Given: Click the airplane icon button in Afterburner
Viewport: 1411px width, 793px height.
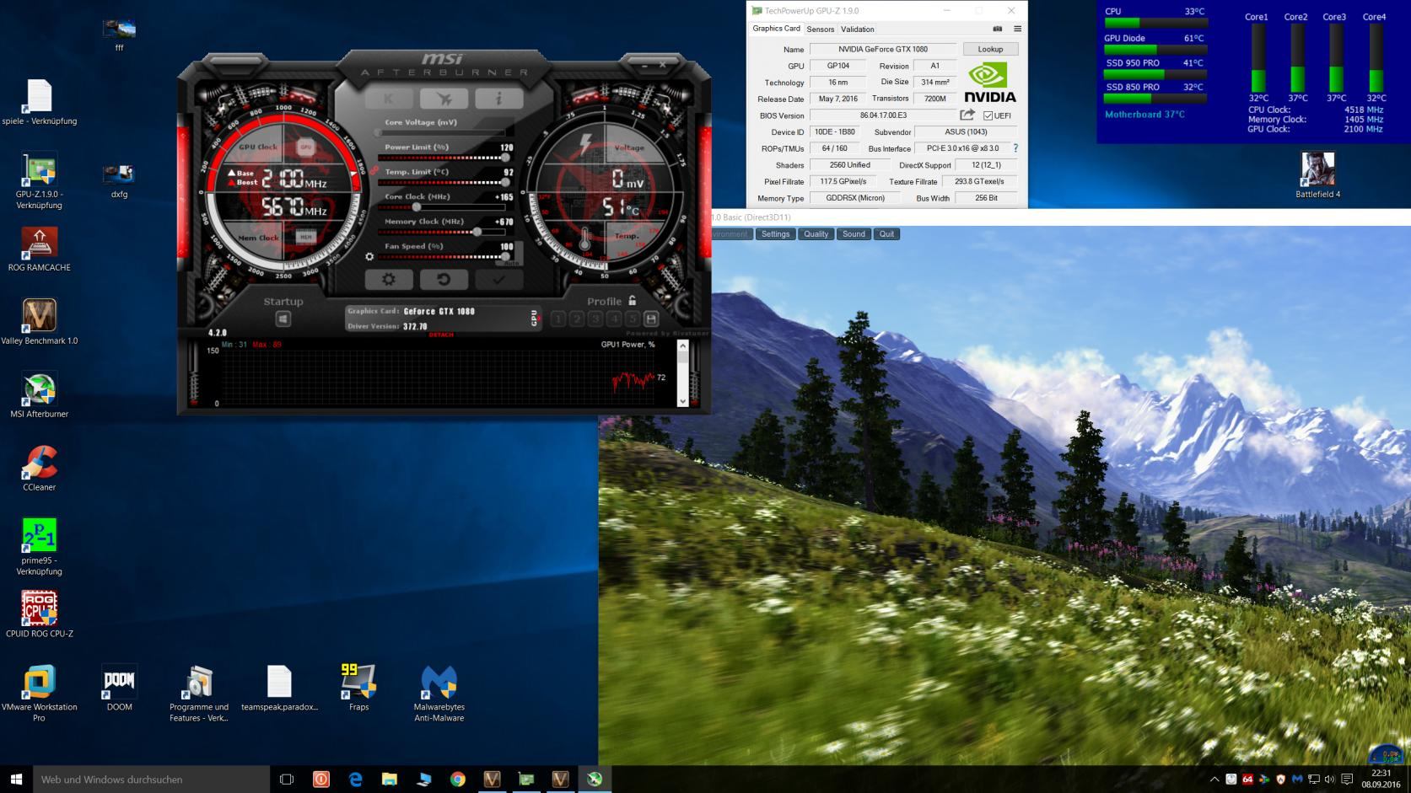Looking at the screenshot, I should click(x=444, y=99).
